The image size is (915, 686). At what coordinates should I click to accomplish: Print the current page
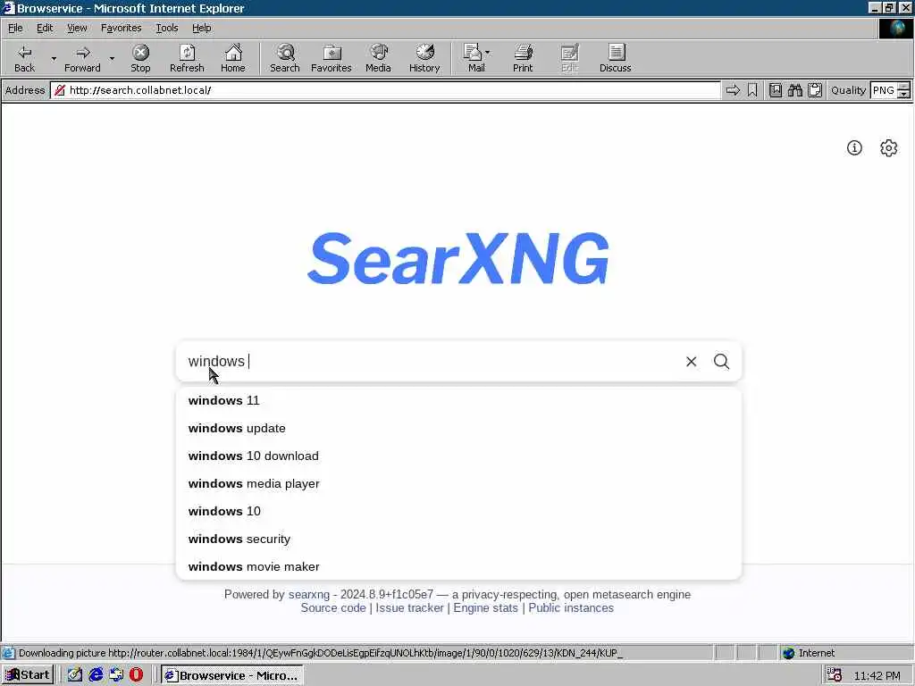(x=523, y=58)
